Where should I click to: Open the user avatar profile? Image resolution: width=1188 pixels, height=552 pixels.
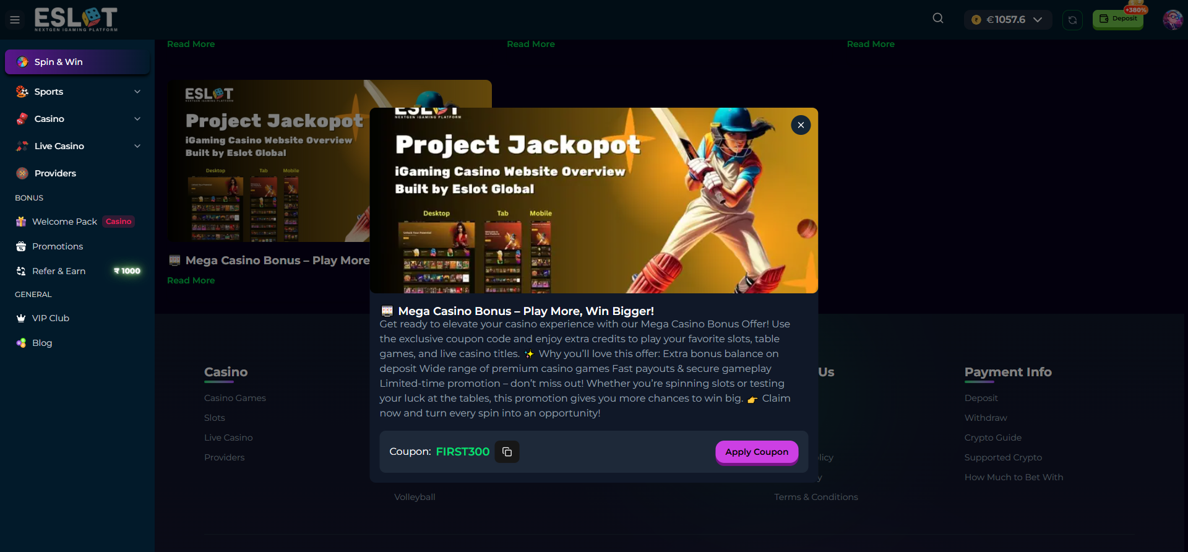pyautogui.click(x=1173, y=20)
